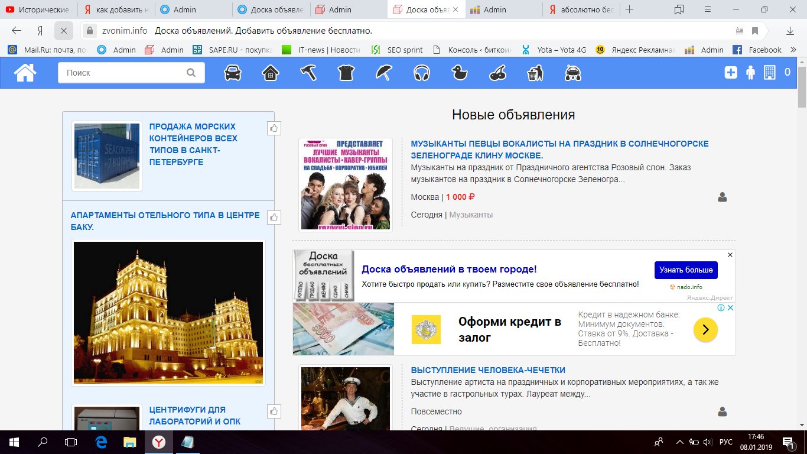Switch to 'абсолютно бе' Yandex tab
807x454 pixels.
pyautogui.click(x=581, y=9)
